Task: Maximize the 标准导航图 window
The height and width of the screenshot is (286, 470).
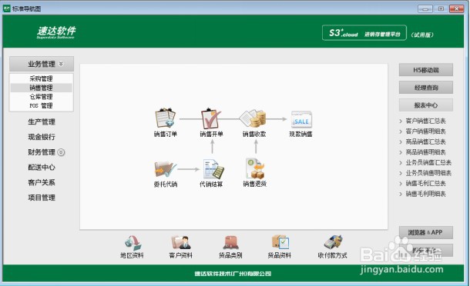Action: (x=441, y=8)
